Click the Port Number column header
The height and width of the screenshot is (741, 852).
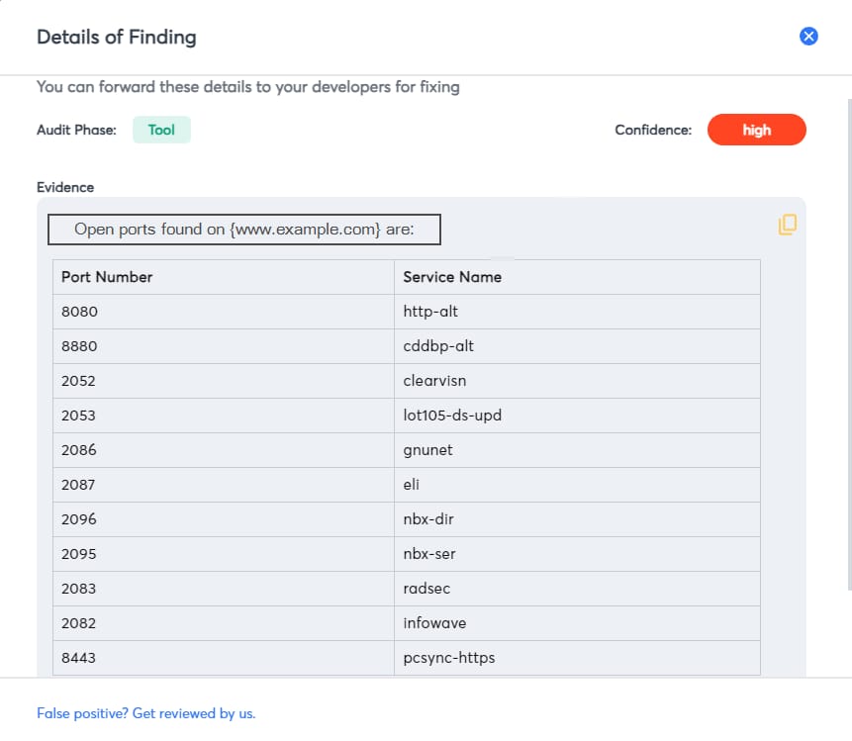[x=224, y=277]
